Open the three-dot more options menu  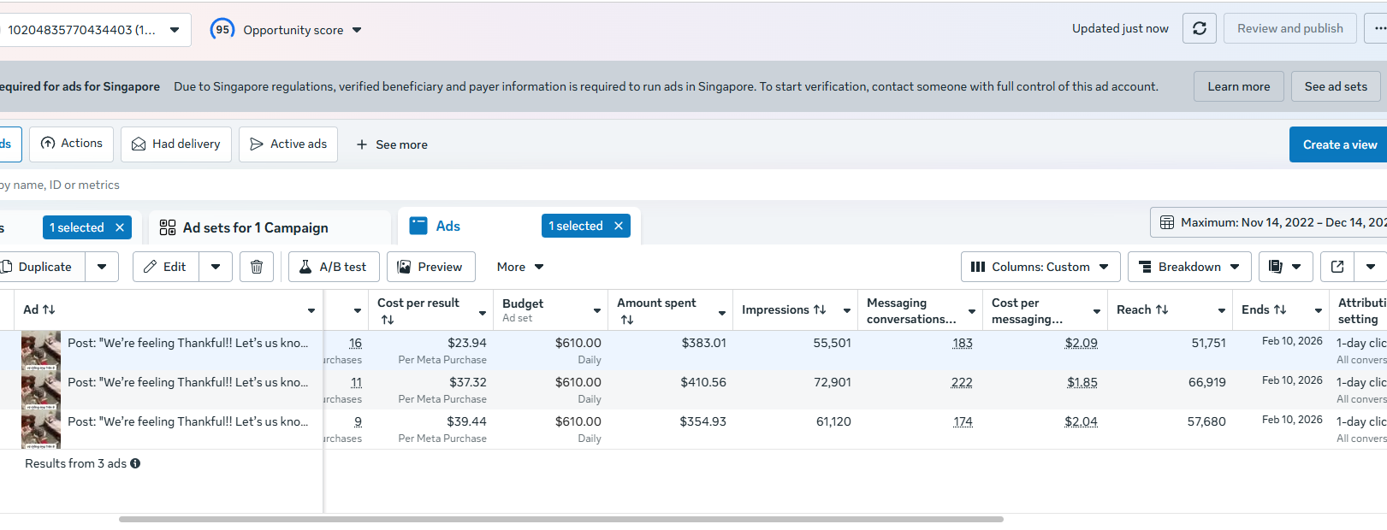pos(1378,28)
